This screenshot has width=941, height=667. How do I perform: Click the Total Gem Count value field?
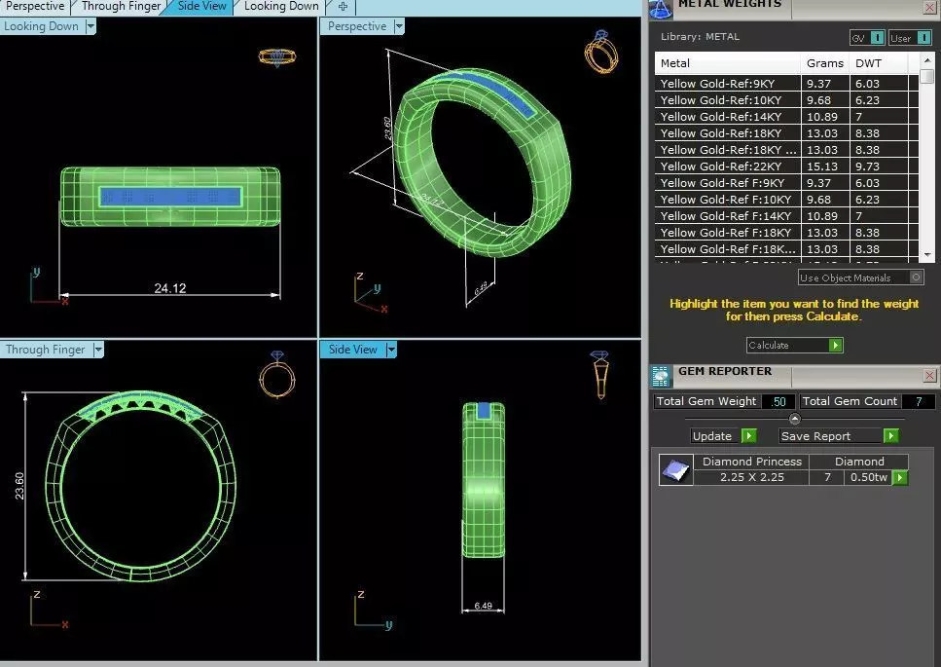tap(919, 401)
